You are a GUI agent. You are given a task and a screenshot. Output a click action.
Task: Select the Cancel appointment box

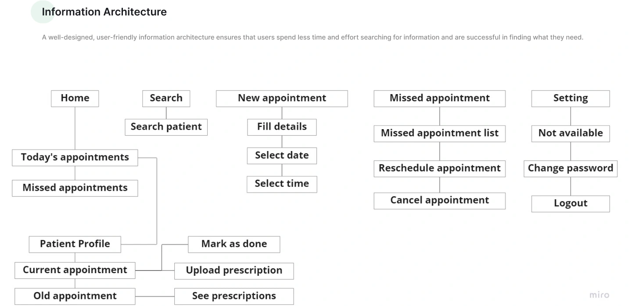(439, 200)
